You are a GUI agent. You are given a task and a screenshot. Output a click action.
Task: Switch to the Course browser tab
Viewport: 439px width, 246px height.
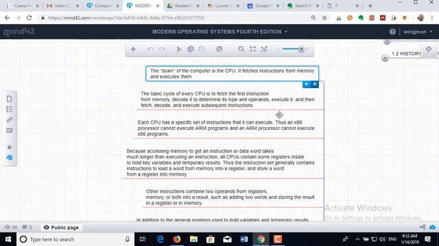click(x=224, y=5)
